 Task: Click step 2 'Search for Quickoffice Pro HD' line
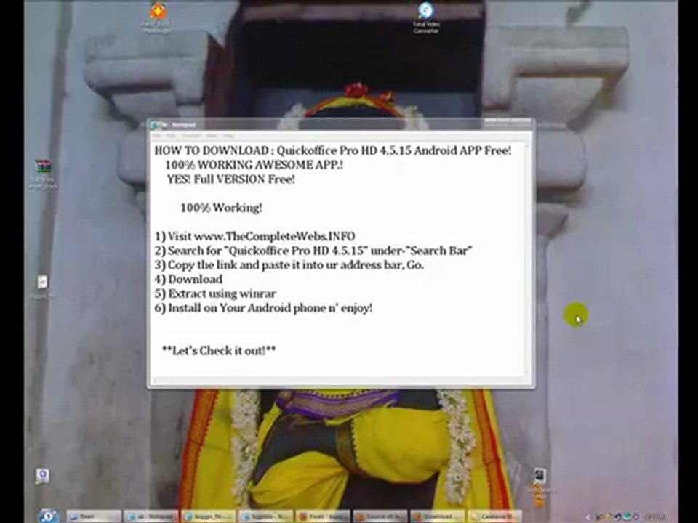(313, 251)
